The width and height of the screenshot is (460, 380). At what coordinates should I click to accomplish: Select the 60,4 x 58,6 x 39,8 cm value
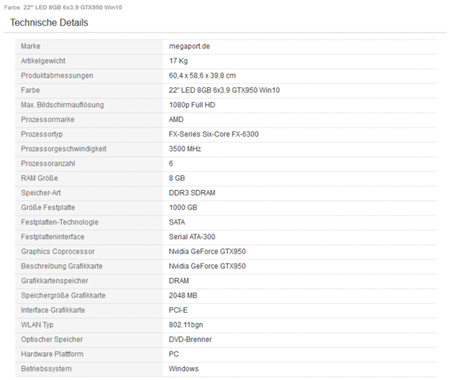[x=202, y=76]
